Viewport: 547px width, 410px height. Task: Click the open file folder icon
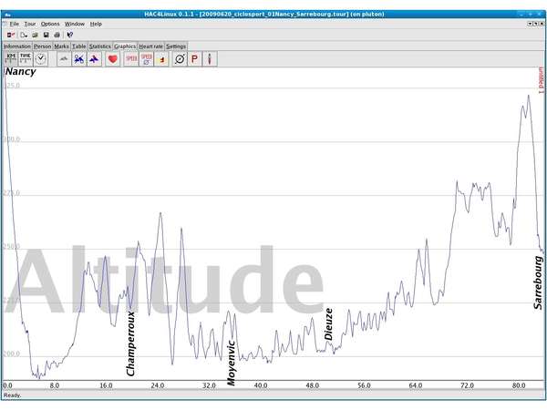[x=35, y=35]
